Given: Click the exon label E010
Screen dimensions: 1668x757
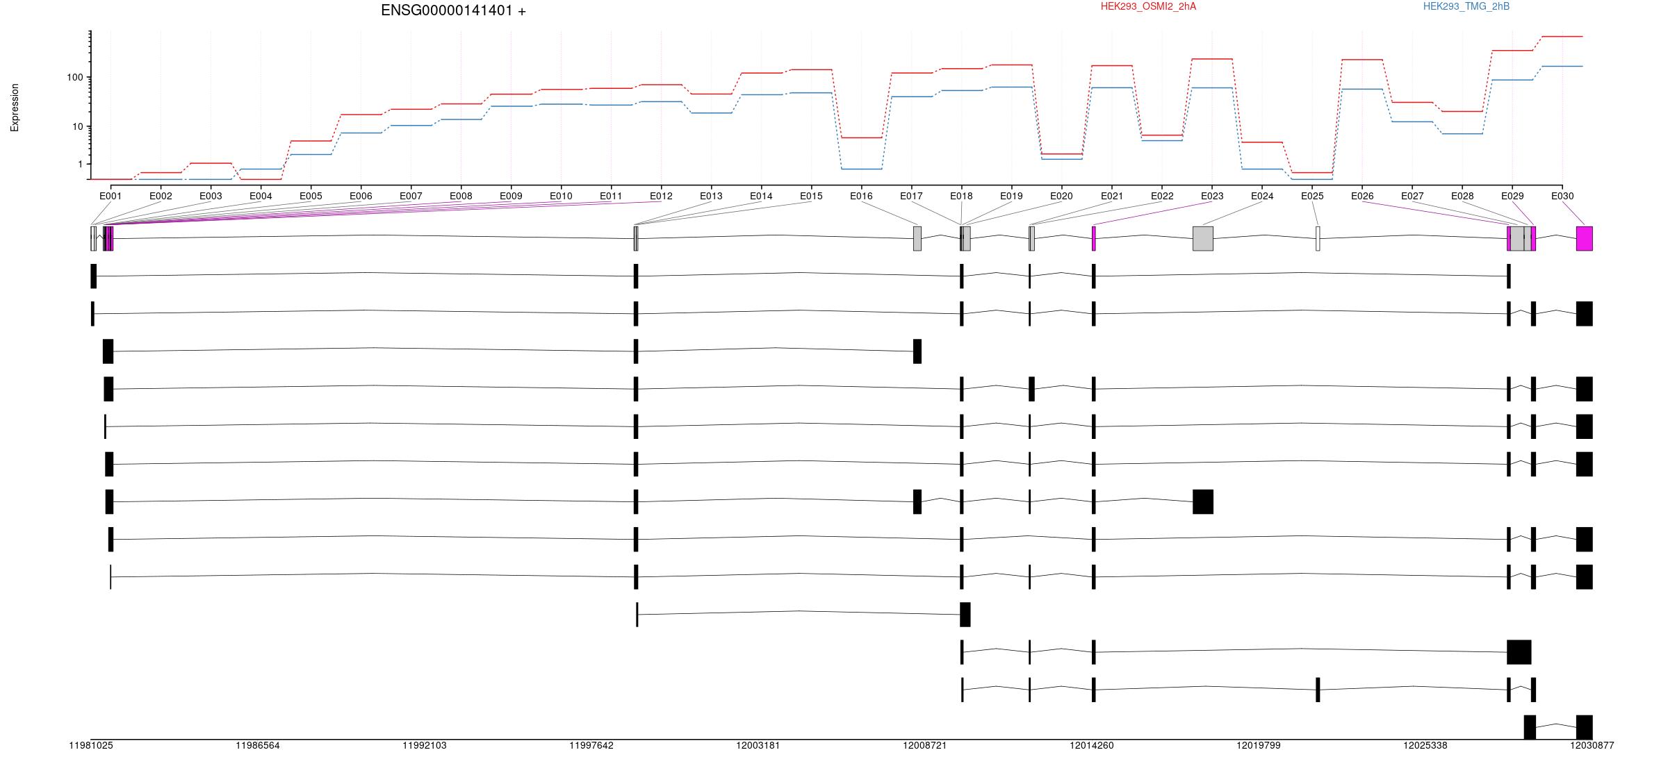Looking at the screenshot, I should [561, 196].
